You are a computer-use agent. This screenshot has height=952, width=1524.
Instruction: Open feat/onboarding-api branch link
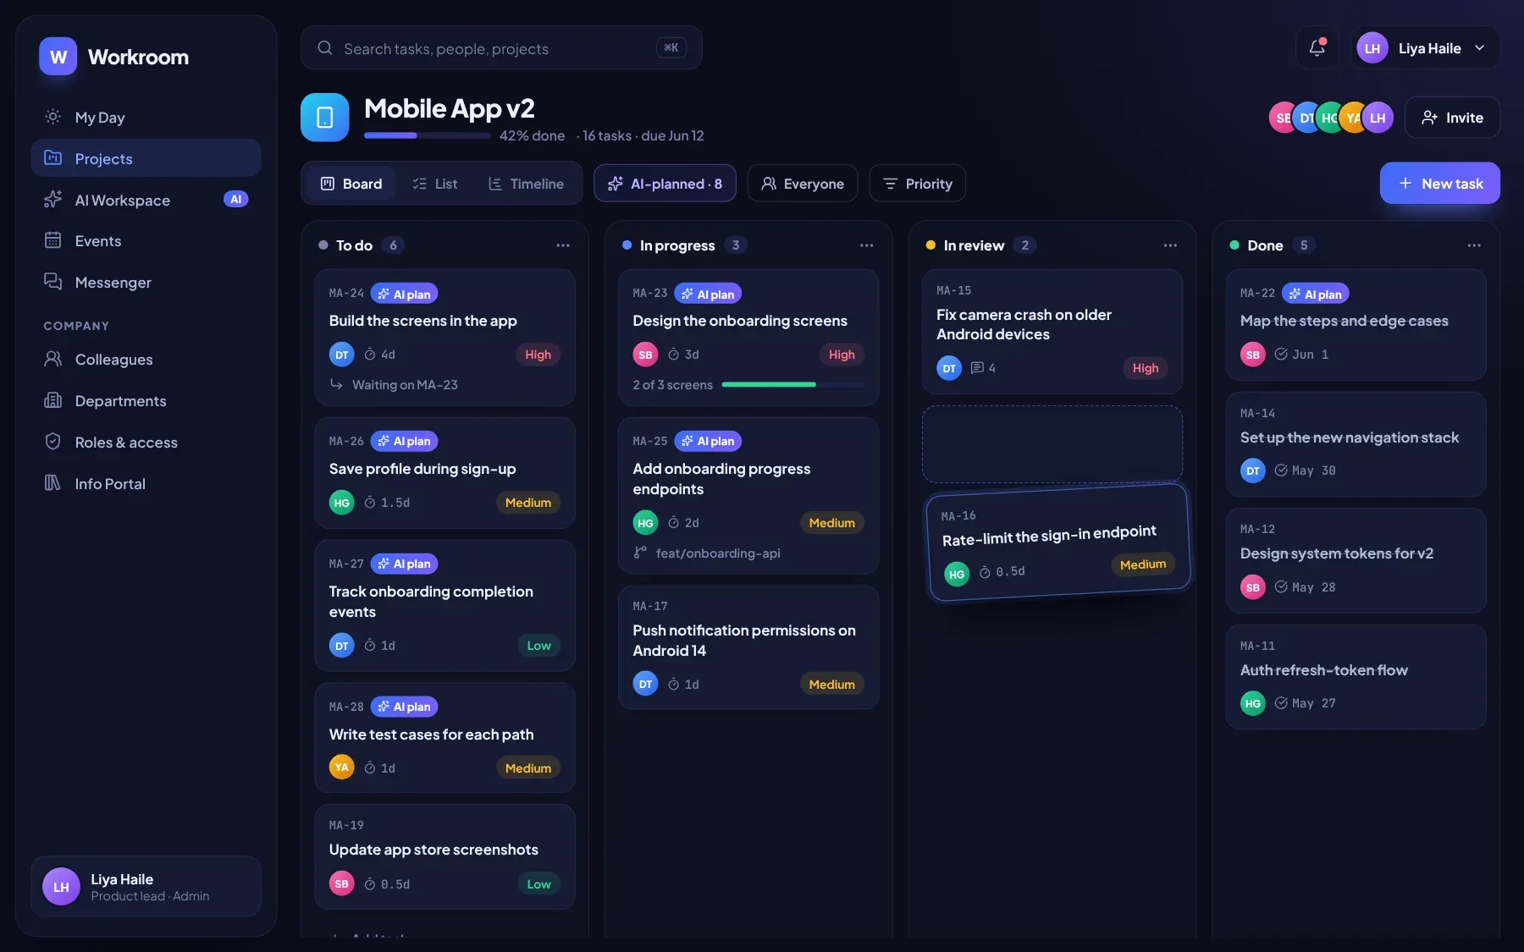coord(717,553)
